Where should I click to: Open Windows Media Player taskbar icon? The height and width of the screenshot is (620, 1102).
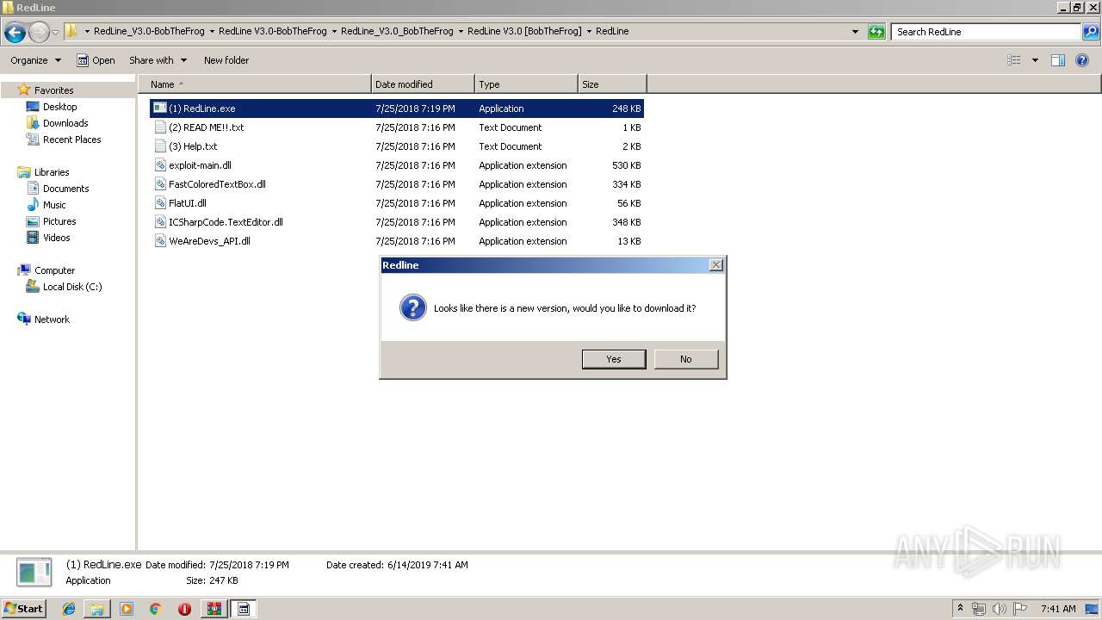click(127, 609)
